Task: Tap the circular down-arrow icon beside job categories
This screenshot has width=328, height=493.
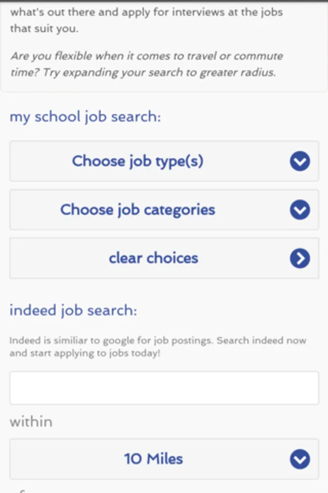Action: point(300,210)
